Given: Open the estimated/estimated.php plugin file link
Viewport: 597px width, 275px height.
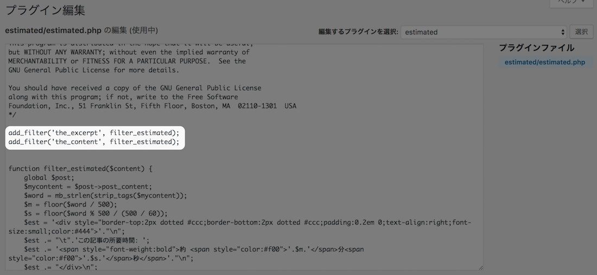Looking at the screenshot, I should [x=545, y=62].
